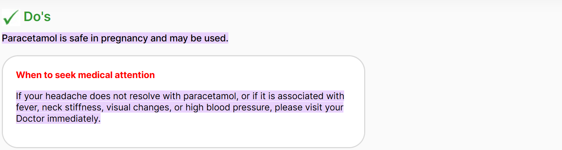Click empty space in the white rounded box

coord(254,134)
